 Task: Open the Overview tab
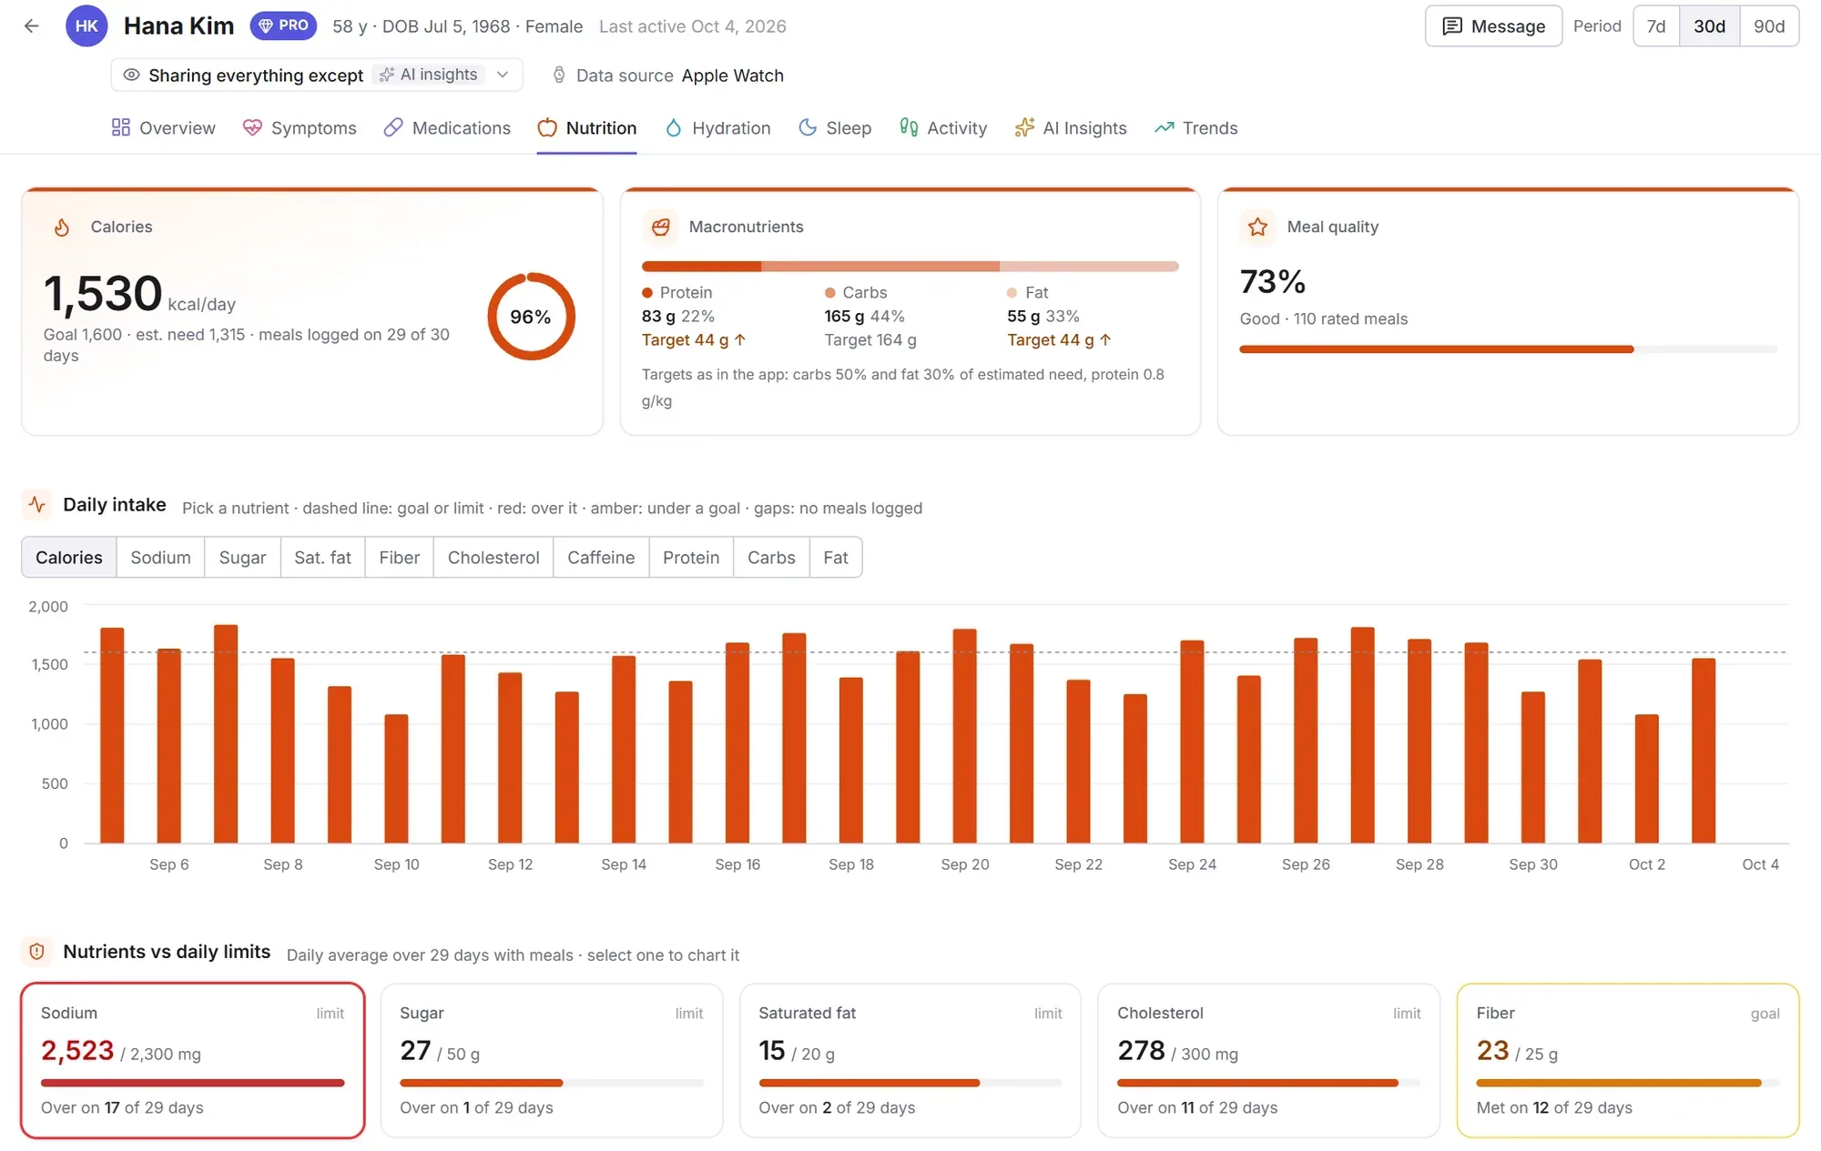click(x=164, y=128)
